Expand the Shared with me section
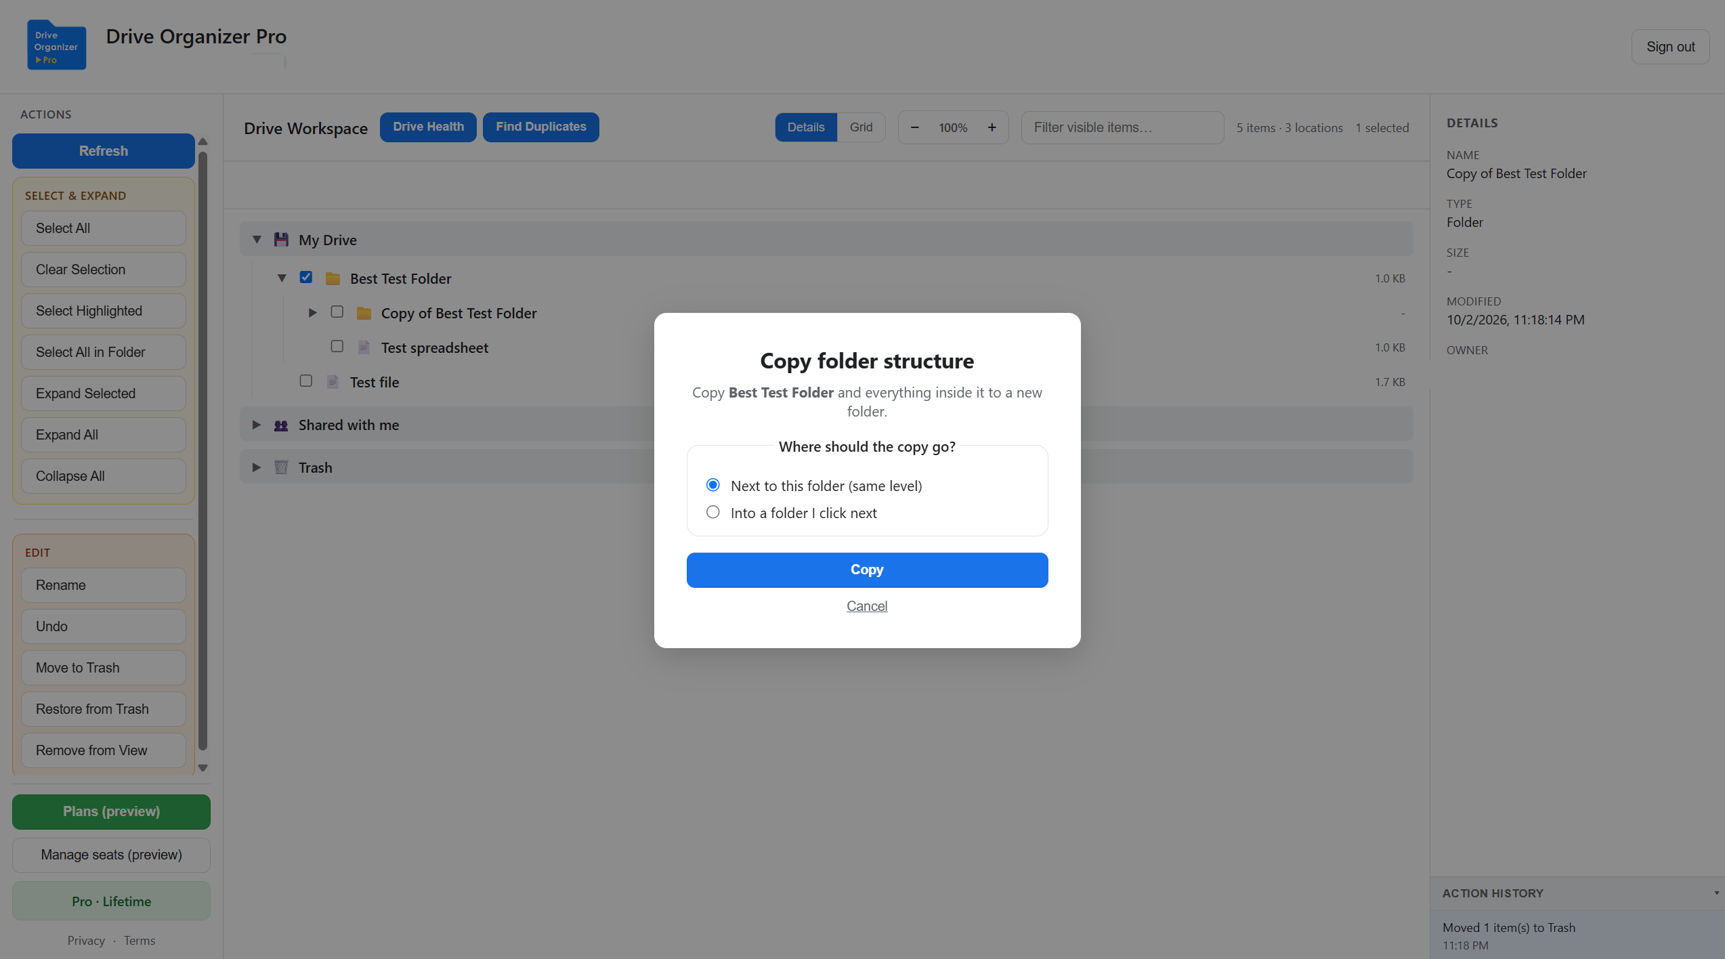Viewport: 1725px width, 959px height. (256, 425)
